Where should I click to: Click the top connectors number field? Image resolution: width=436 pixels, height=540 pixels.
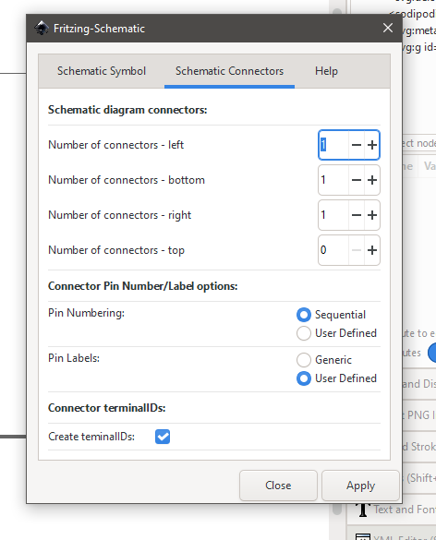[333, 250]
